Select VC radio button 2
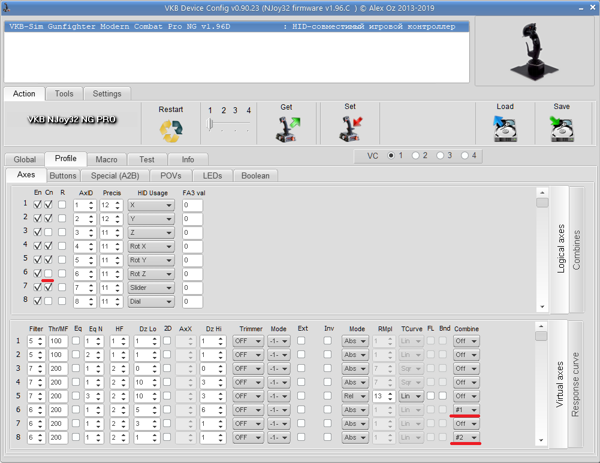This screenshot has width=600, height=463. 415,156
